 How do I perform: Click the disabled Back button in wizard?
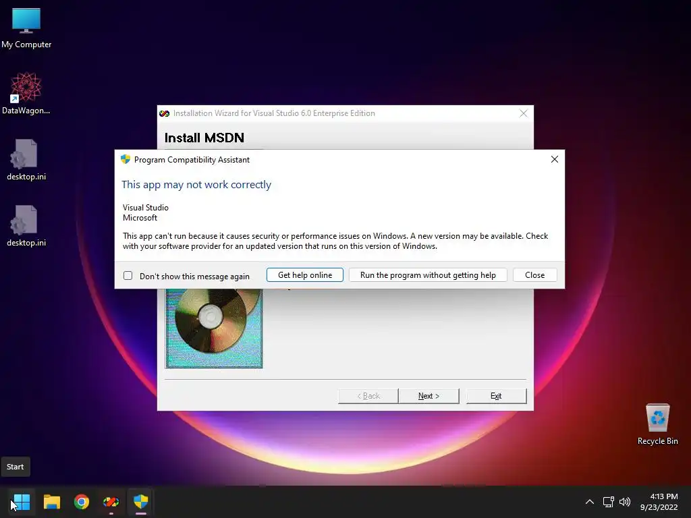(x=368, y=396)
